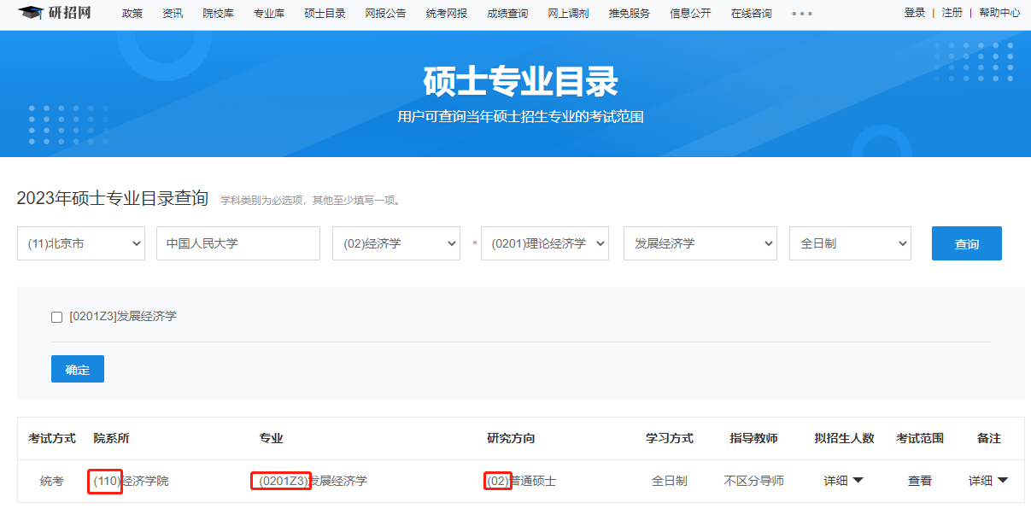1031x526 pixels.
Task: Click the 学习方式 column header
Action: (670, 438)
